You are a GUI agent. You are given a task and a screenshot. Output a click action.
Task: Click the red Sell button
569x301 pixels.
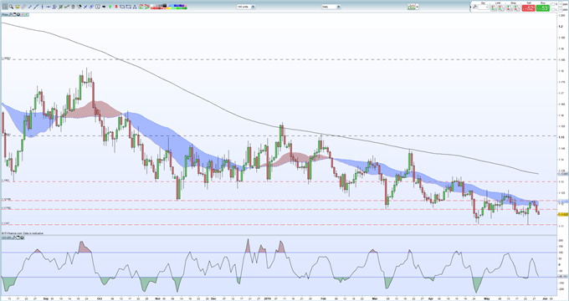point(528,8)
